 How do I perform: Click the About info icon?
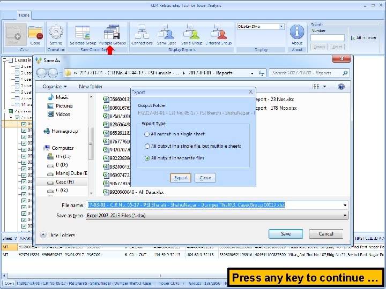tap(297, 35)
